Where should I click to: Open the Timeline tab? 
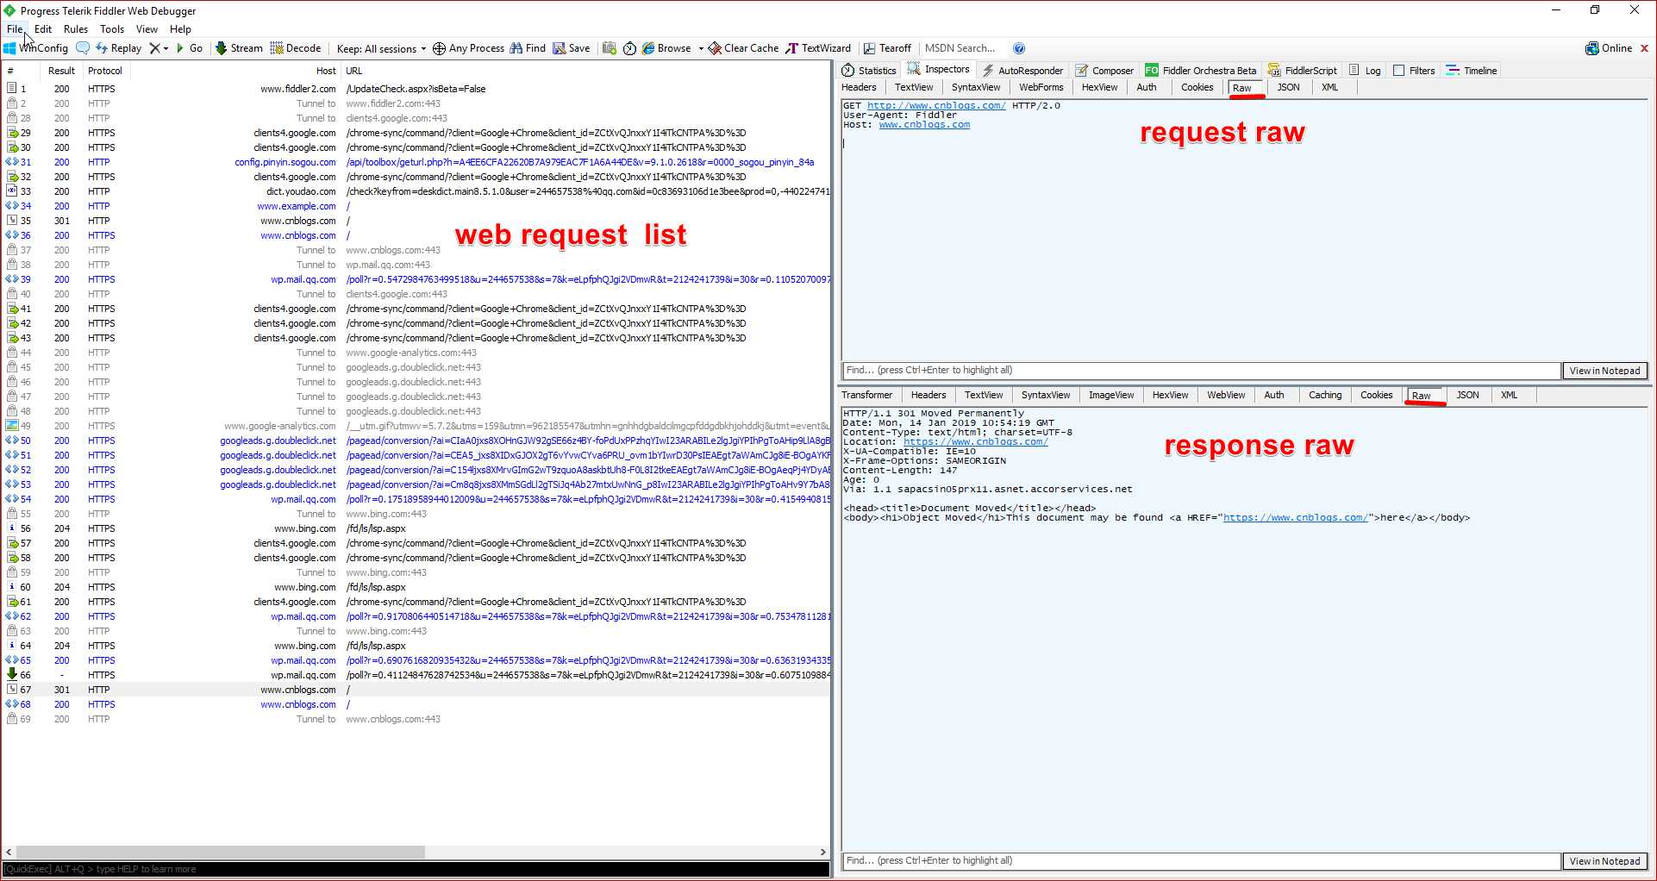click(x=1472, y=71)
